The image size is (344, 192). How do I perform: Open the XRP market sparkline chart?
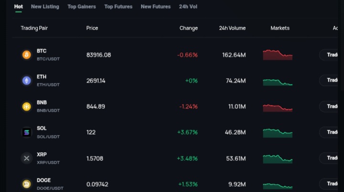point(278,159)
